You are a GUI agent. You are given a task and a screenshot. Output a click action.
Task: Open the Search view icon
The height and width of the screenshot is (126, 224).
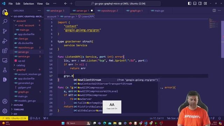click(5, 22)
